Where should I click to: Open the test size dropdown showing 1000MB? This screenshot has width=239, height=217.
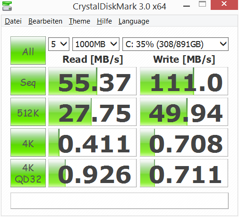[x=96, y=44]
